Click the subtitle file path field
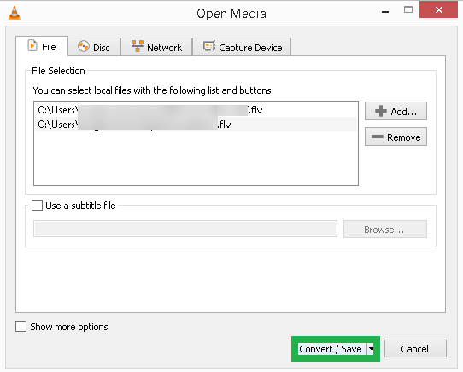The height and width of the screenshot is (372, 463). (185, 229)
